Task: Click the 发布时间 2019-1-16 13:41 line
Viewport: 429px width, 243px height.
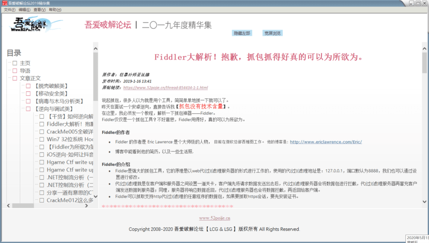Action: point(127,81)
